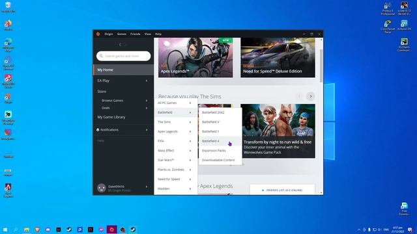This screenshot has width=417, height=234.
Task: Open File Explorer from taskbar
Action: (27, 229)
